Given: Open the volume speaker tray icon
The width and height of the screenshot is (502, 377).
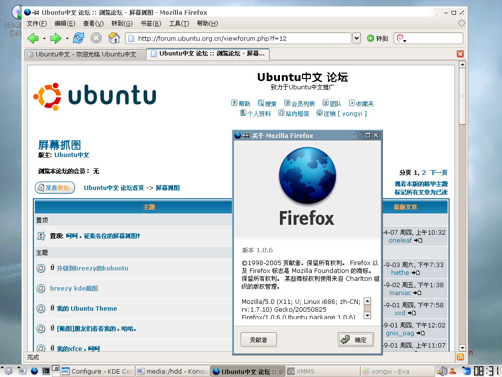Looking at the screenshot, I should click(442, 371).
